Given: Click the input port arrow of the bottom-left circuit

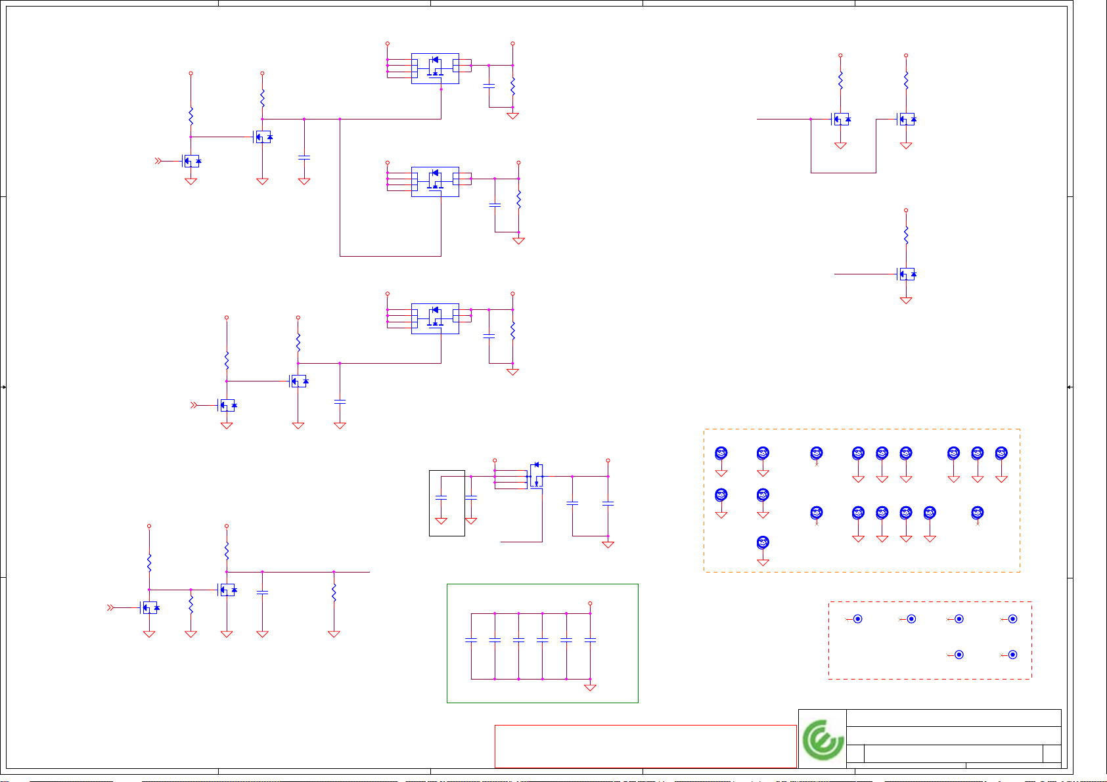Looking at the screenshot, I should point(110,608).
